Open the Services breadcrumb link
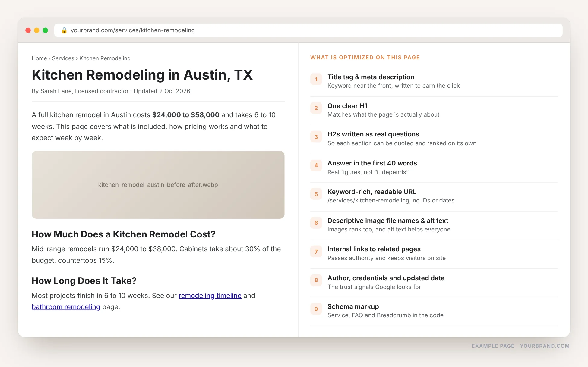Image resolution: width=588 pixels, height=367 pixels. pyautogui.click(x=63, y=58)
